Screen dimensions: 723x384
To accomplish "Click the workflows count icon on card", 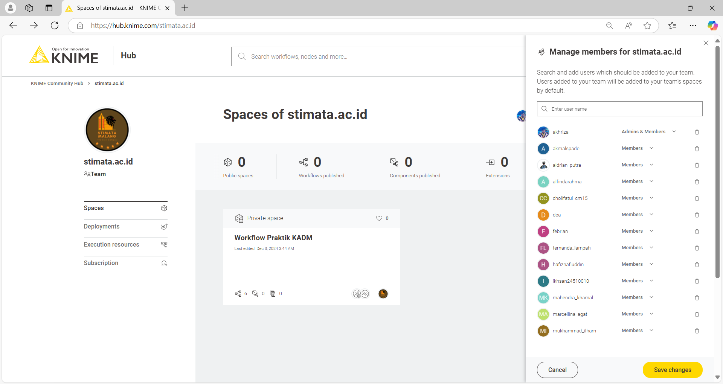I will [238, 294].
